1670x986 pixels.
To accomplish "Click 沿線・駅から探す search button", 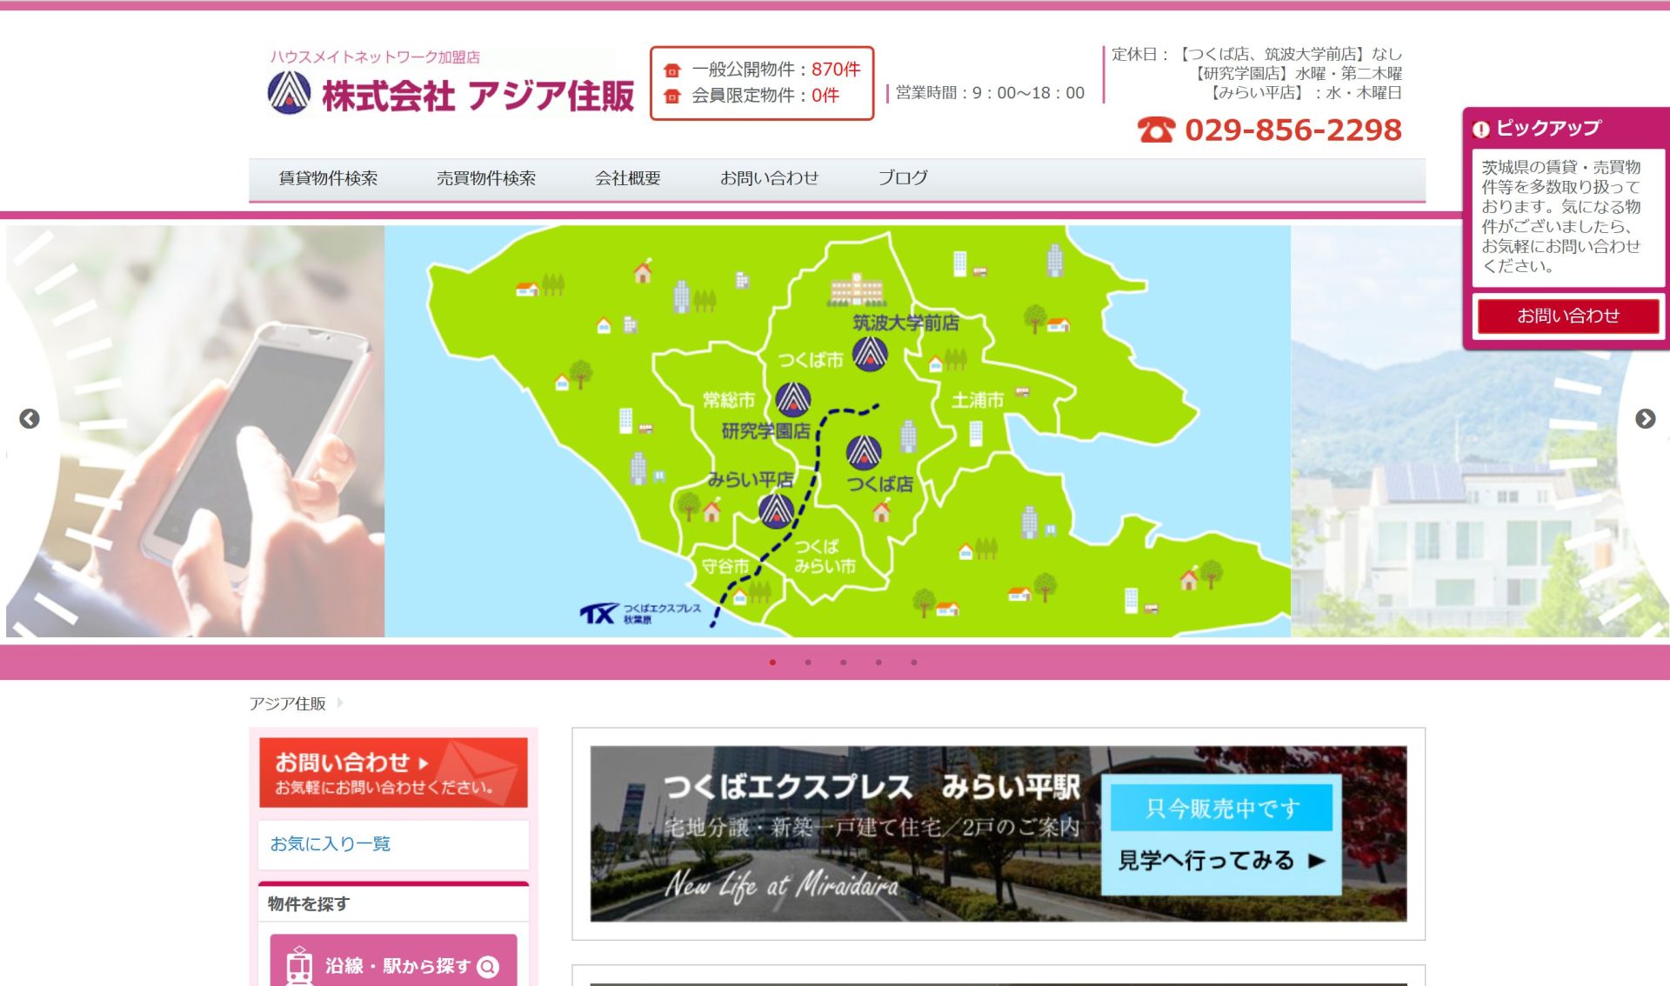I will coord(393,961).
